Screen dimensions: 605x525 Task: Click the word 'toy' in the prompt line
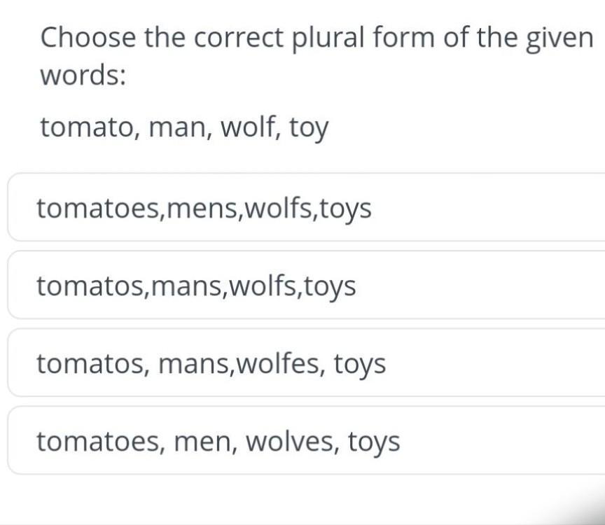(x=309, y=129)
